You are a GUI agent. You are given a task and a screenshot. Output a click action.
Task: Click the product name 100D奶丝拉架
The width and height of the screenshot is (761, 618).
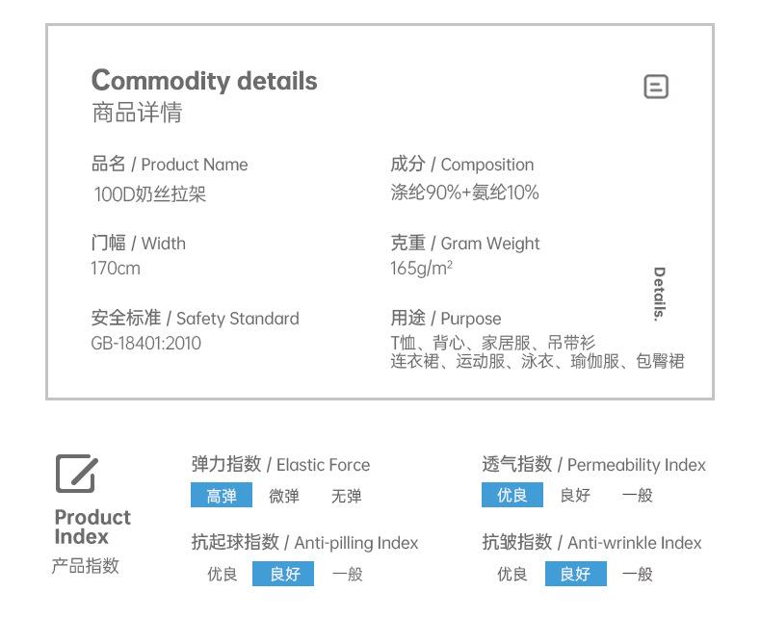[149, 194]
